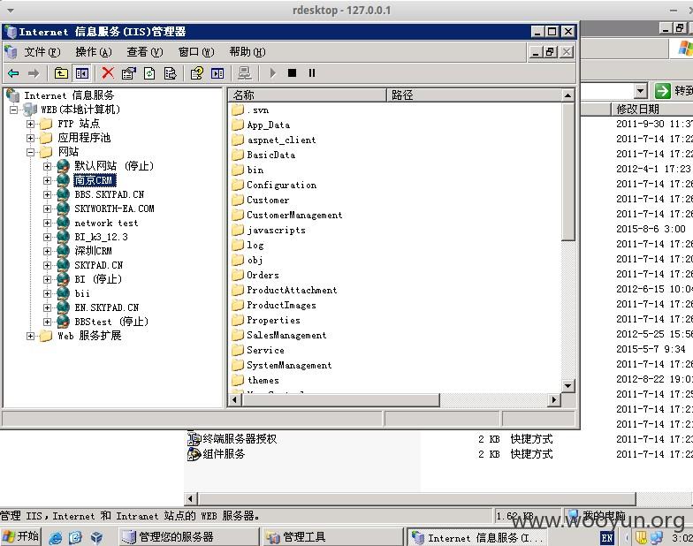Screen dimensions: 693x546
Task: Select the bin folder
Action: [255, 171]
